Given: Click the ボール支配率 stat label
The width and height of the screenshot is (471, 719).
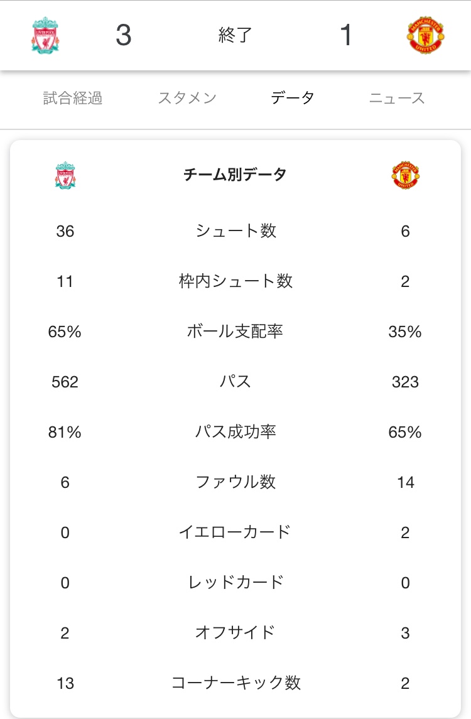Looking at the screenshot, I should [x=235, y=332].
